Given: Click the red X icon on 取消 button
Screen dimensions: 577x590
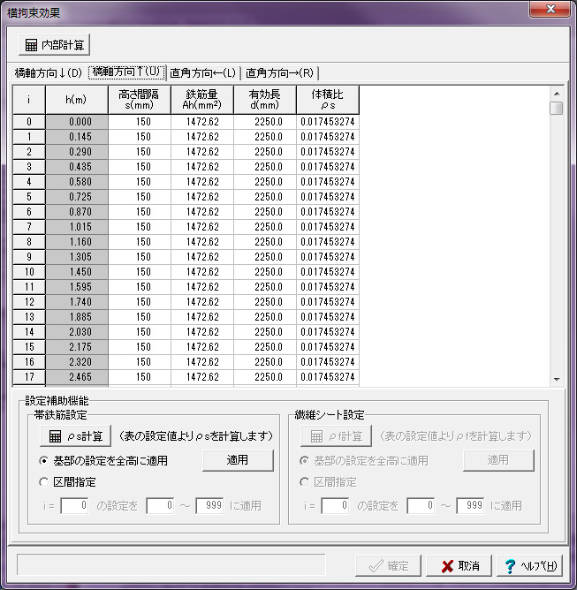Looking at the screenshot, I should (x=447, y=566).
